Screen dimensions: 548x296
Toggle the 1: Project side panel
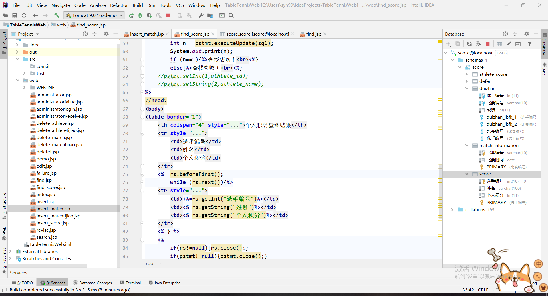pos(4,44)
